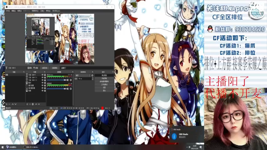Hide the 文本 (GDI+) 3 source via eye
The height and width of the screenshot is (150, 267).
pos(43,77)
